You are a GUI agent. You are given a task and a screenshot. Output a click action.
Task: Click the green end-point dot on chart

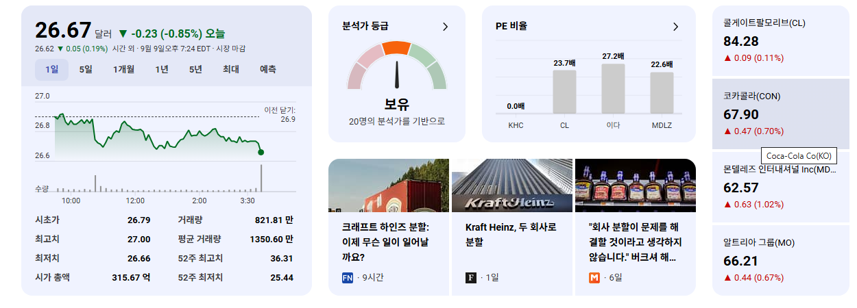click(x=261, y=152)
